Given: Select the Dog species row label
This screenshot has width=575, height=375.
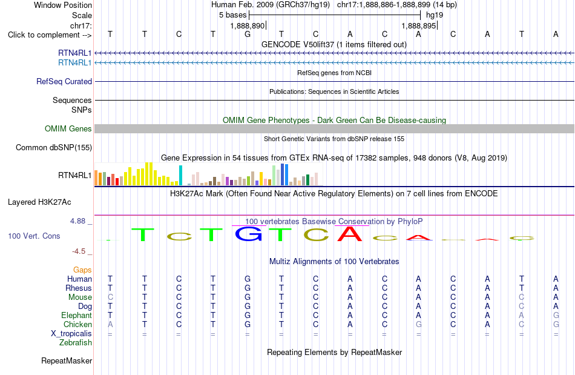Looking at the screenshot, I should click(85, 307).
